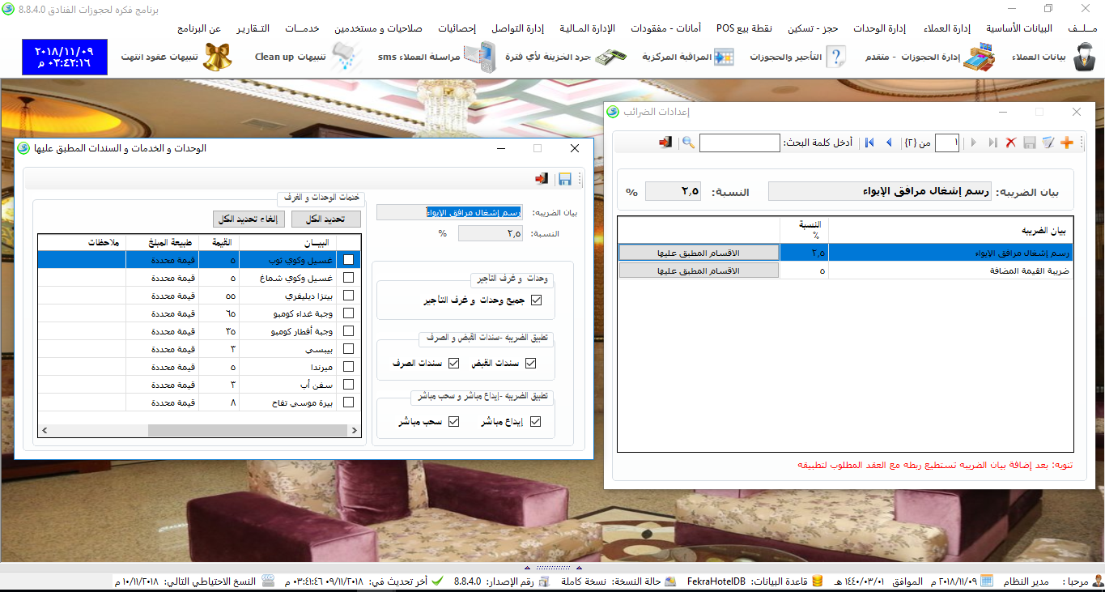
Task: Click the magnifier search icon in tax settings
Action: click(x=688, y=143)
